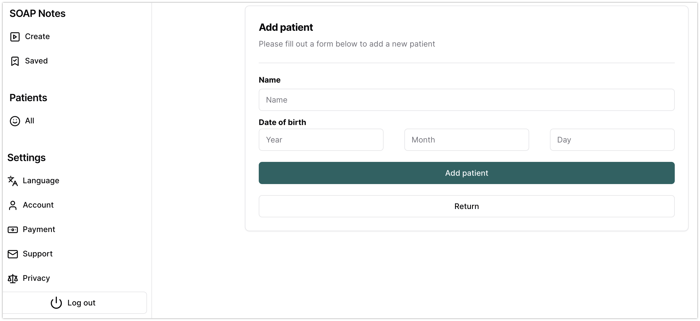The image size is (700, 321).
Task: Select the Create icon in SOAP Notes sidebar
Action: [15, 36]
